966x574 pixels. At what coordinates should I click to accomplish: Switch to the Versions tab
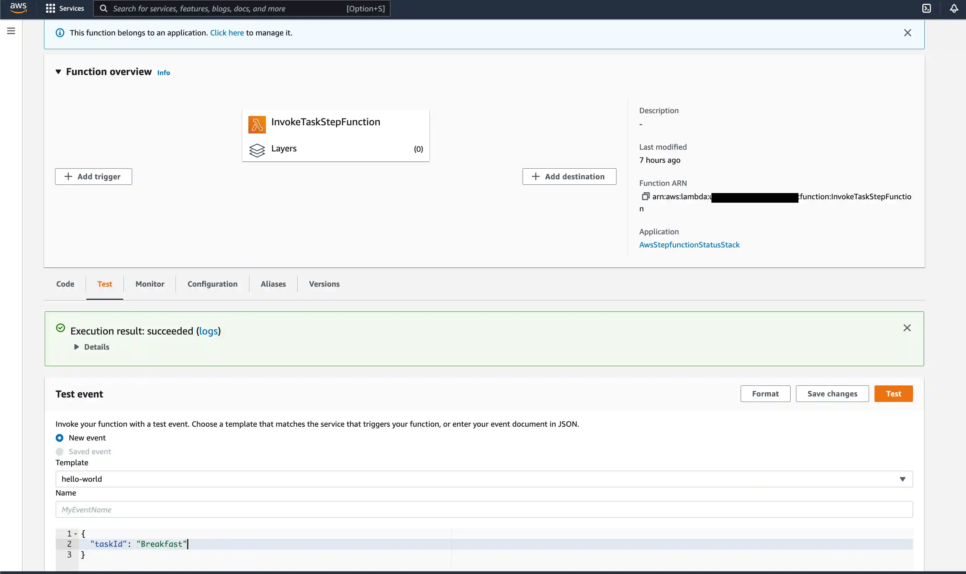click(x=324, y=284)
